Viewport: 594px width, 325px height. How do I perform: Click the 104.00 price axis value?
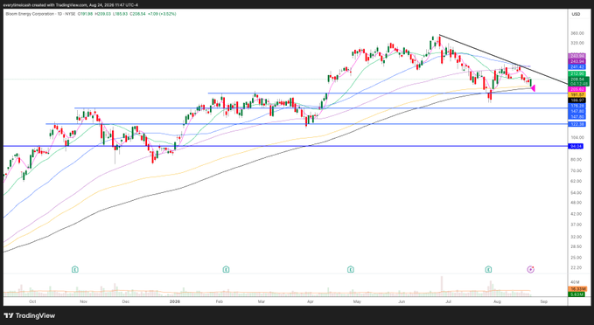point(577,137)
